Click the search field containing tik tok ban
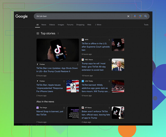Viewport: 166px width, 137px height. point(80,16)
